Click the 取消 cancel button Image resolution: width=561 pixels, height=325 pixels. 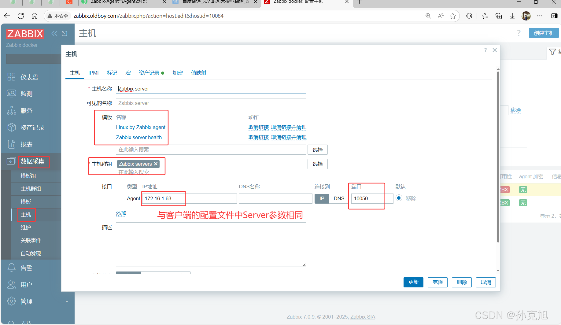[x=486, y=282]
